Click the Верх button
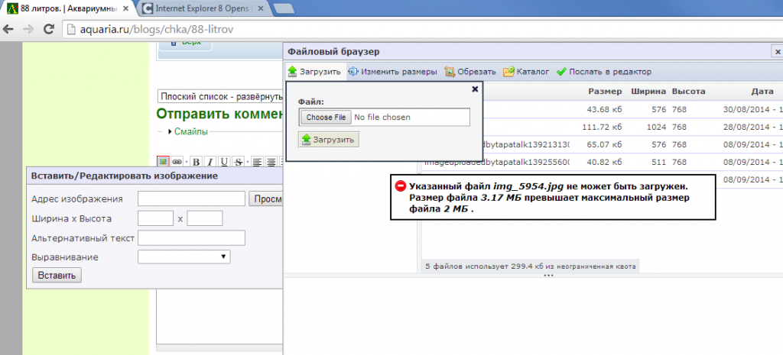Screen dimensions: 783x355 185,44
